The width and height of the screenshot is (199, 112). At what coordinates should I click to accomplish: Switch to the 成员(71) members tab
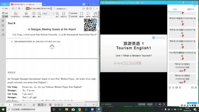[190, 9]
